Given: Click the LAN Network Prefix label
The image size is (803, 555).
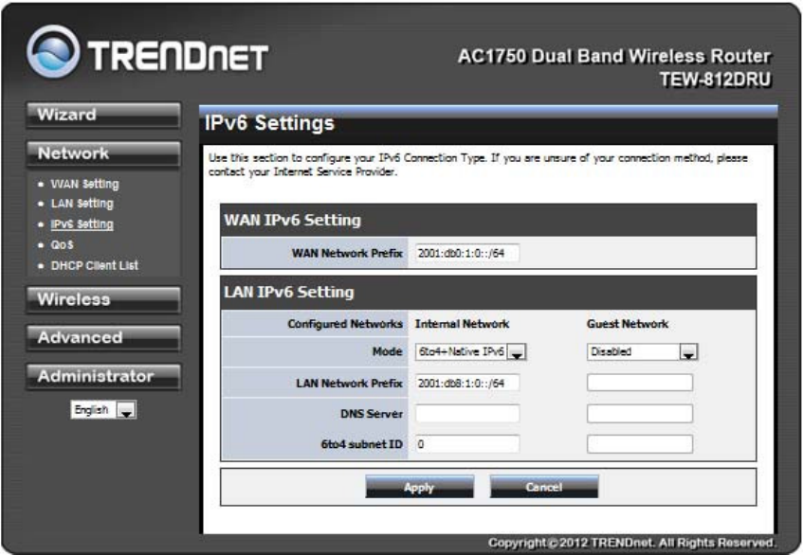Looking at the screenshot, I should point(349,384).
